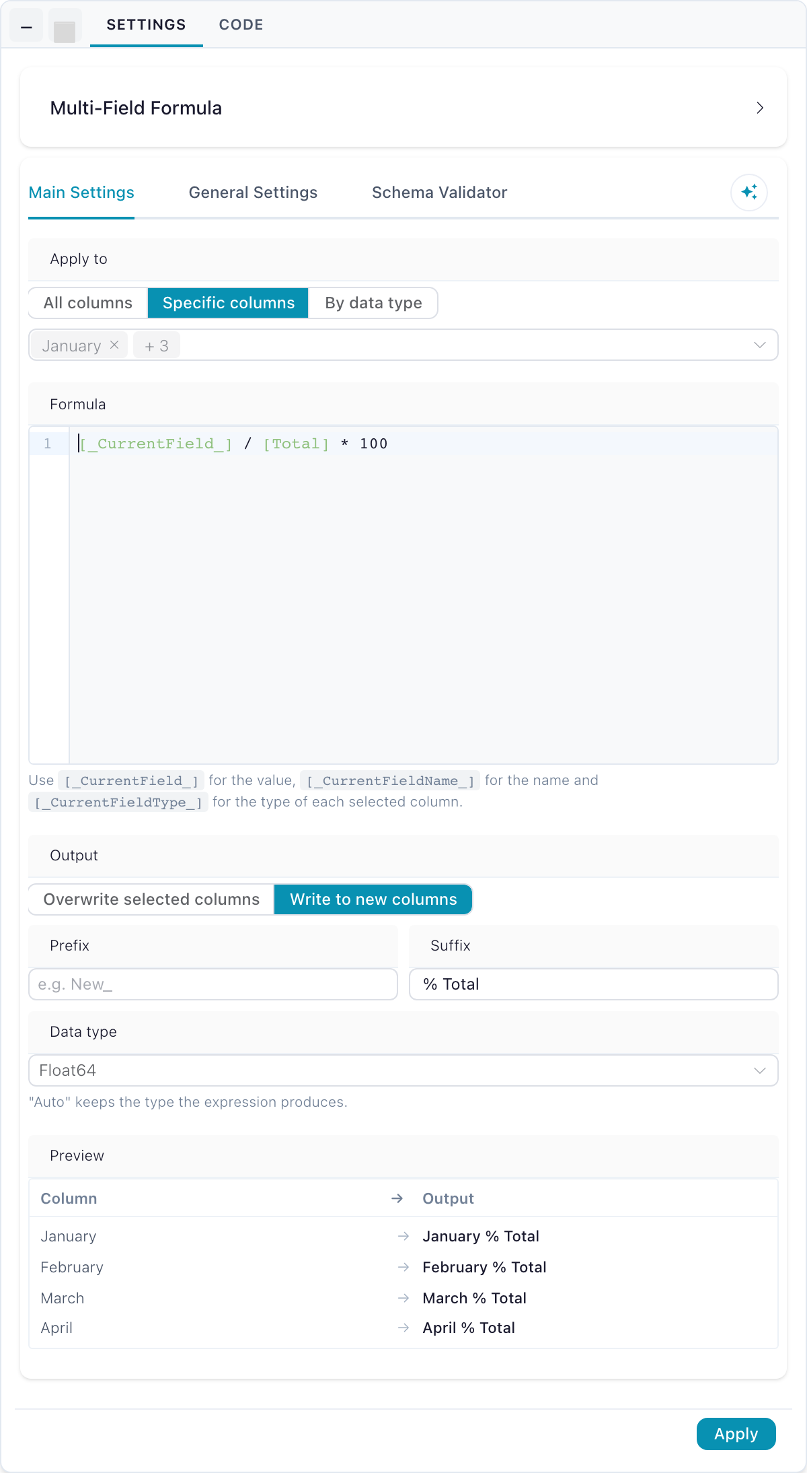Image resolution: width=807 pixels, height=1473 pixels.
Task: Open the Float64 data type dropdown
Action: [x=403, y=1070]
